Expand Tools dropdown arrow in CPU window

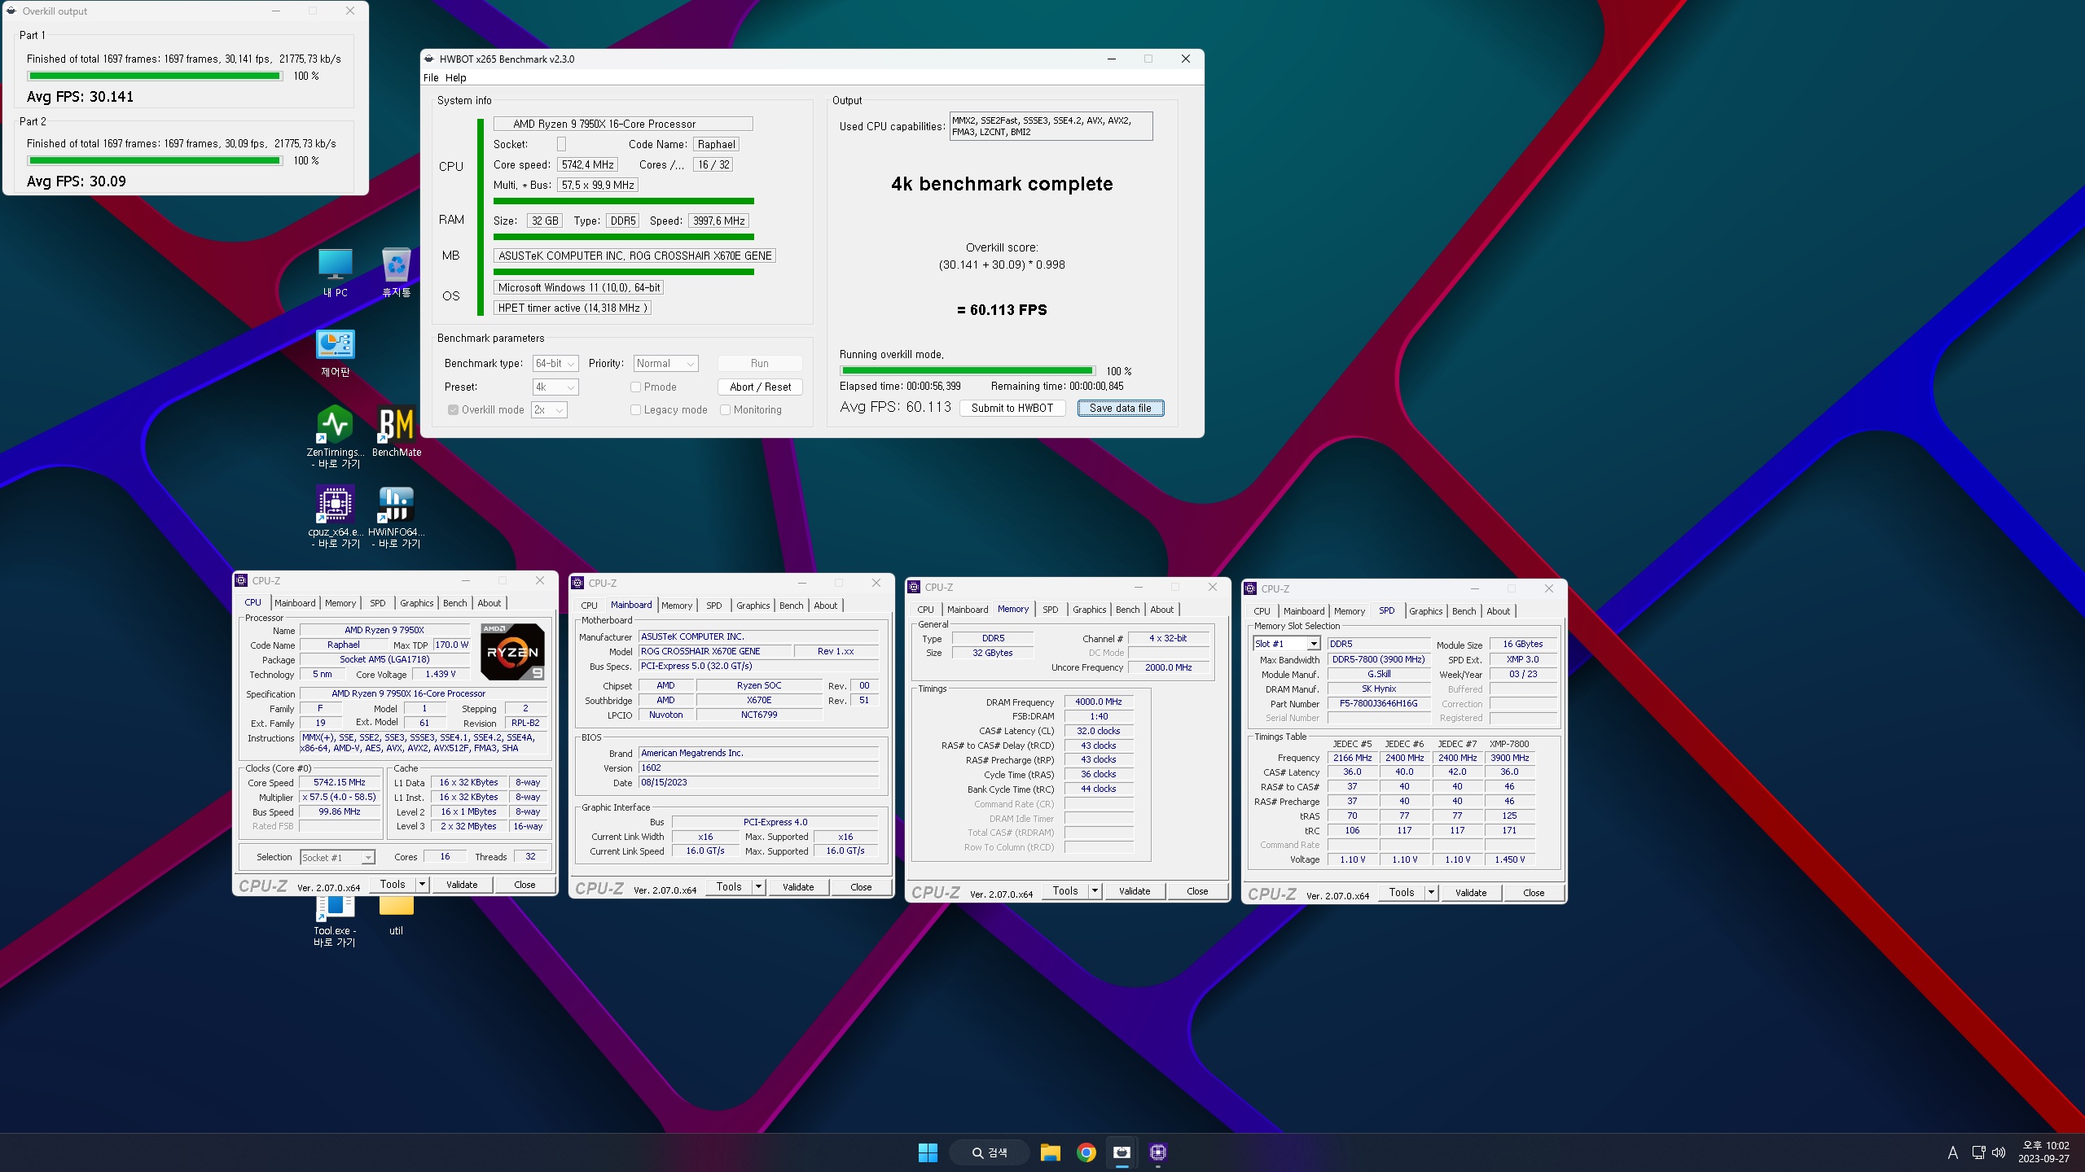pyautogui.click(x=422, y=885)
